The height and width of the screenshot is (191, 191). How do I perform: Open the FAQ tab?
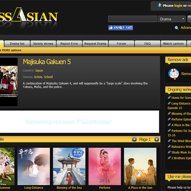[147, 44]
